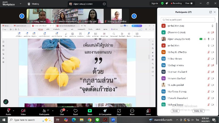
Task: Click the highlighter pen icon in WPS ribbon
Action: tap(66, 34)
